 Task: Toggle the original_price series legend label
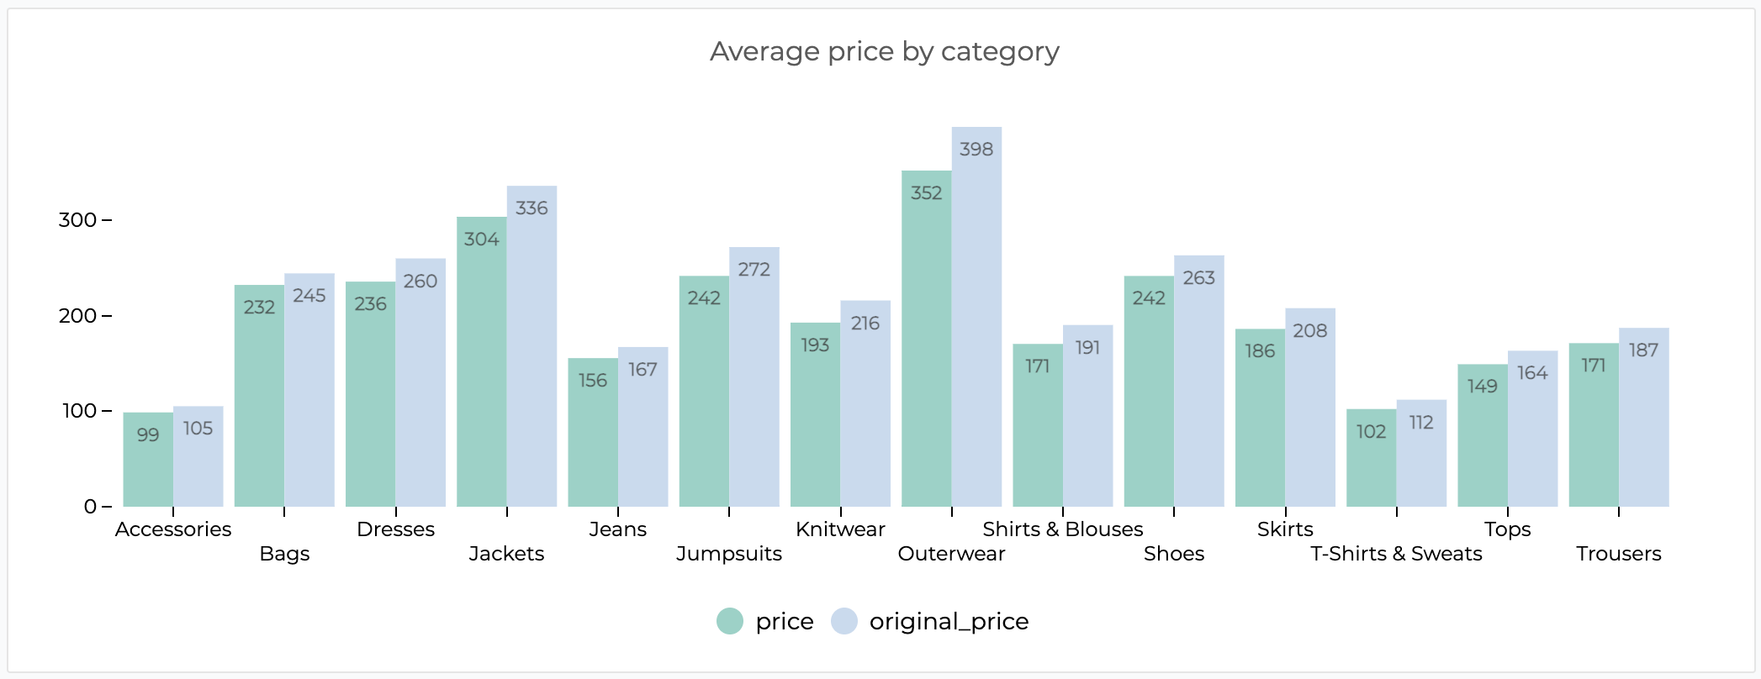[x=949, y=621]
